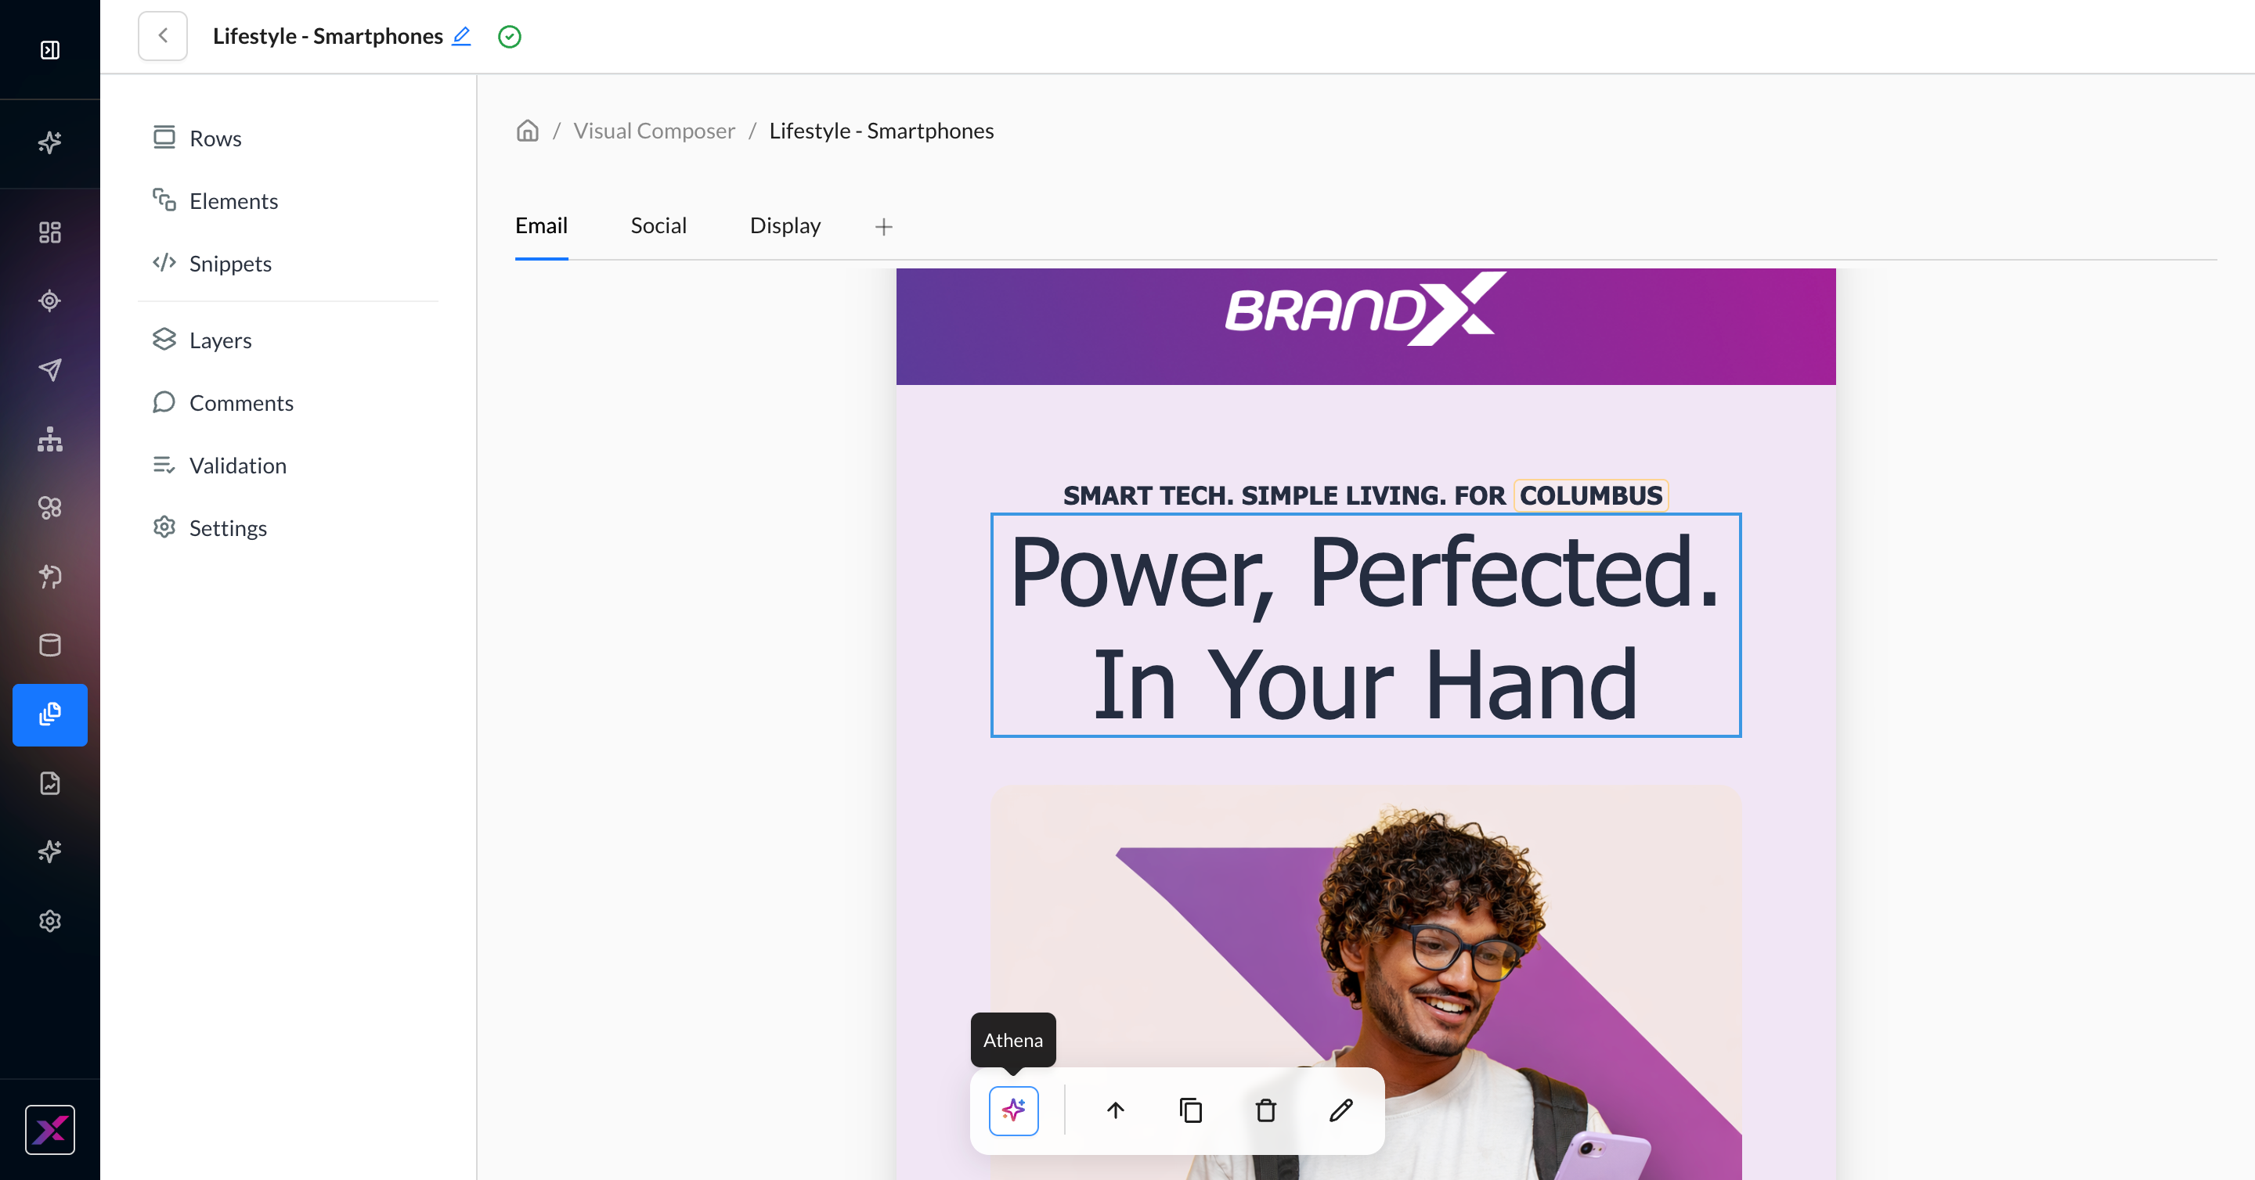The width and height of the screenshot is (2255, 1180).
Task: Click the Athena sparkle button in toolbar
Action: pos(1014,1111)
